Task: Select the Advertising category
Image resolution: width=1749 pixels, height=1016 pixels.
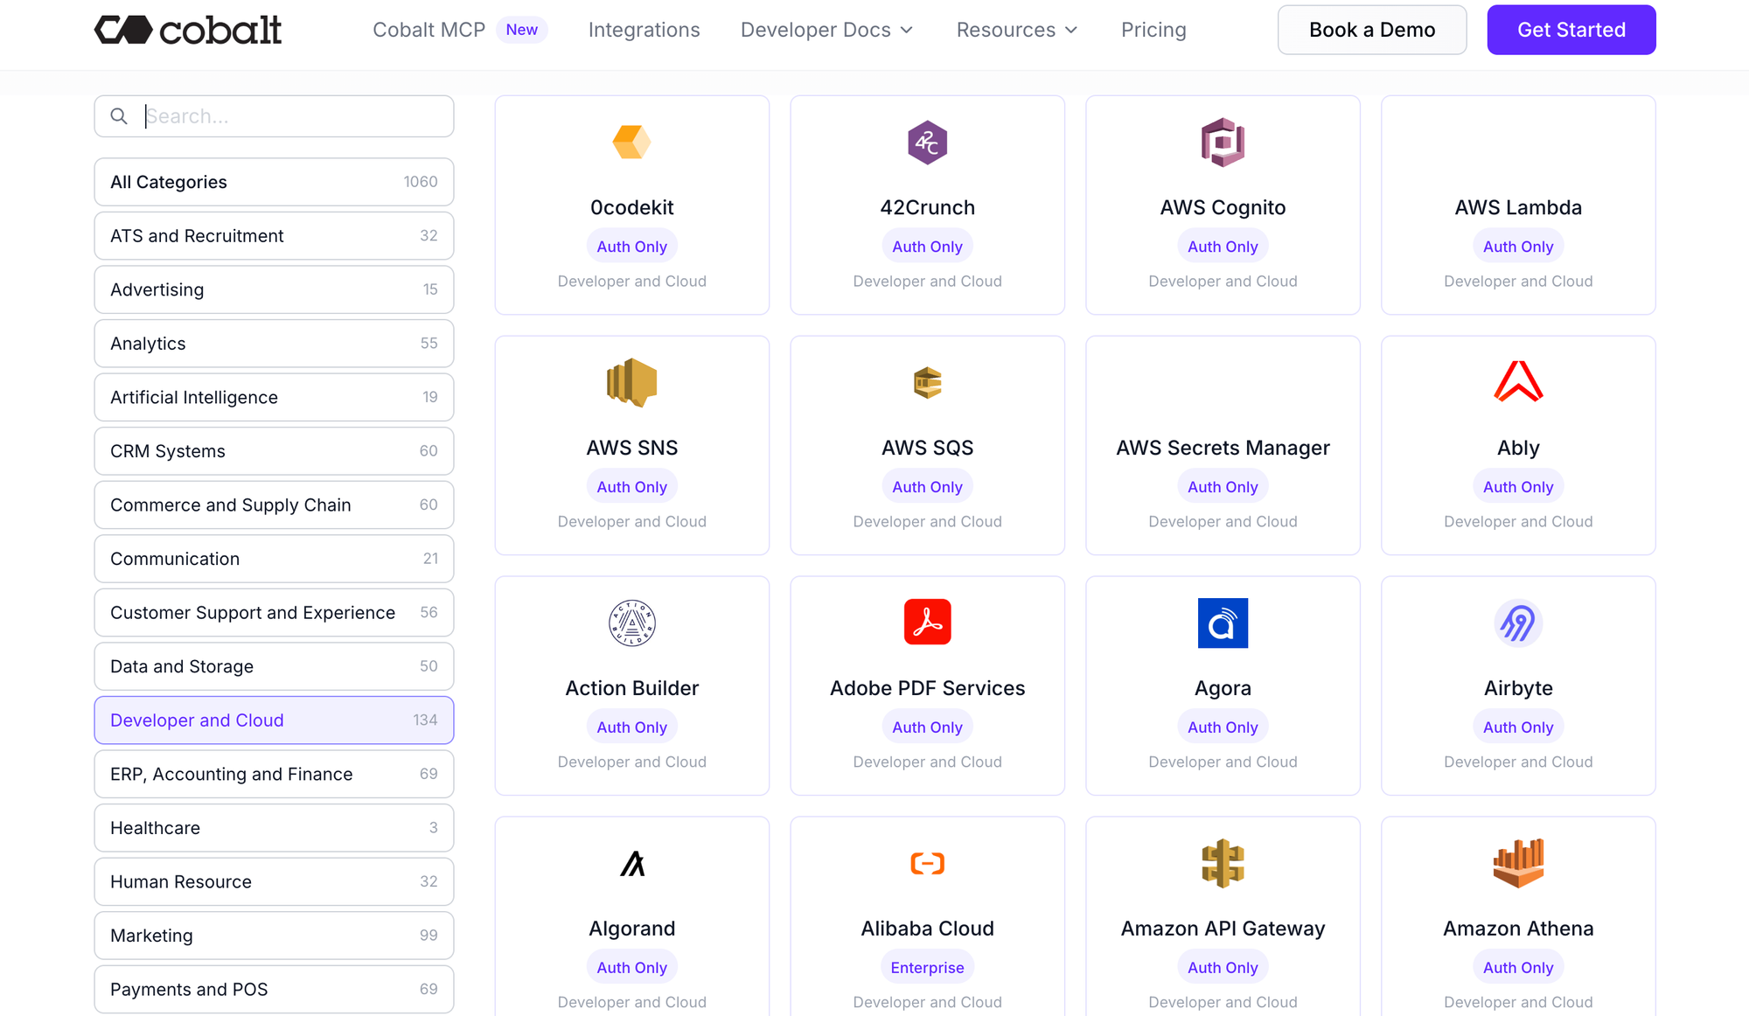Action: click(274, 289)
